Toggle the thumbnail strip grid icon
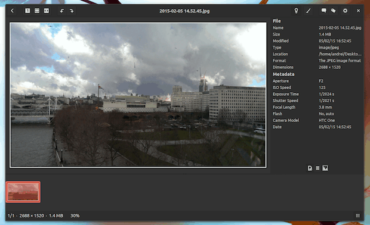370x225 pixels. pyautogui.click(x=357, y=215)
